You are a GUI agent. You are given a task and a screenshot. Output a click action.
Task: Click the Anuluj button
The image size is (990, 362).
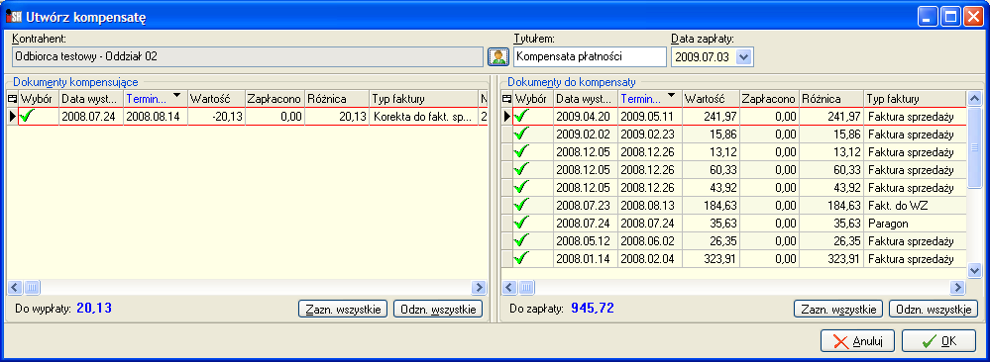857,341
